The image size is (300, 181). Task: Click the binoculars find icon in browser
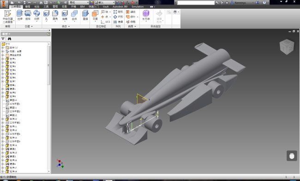(9, 39)
